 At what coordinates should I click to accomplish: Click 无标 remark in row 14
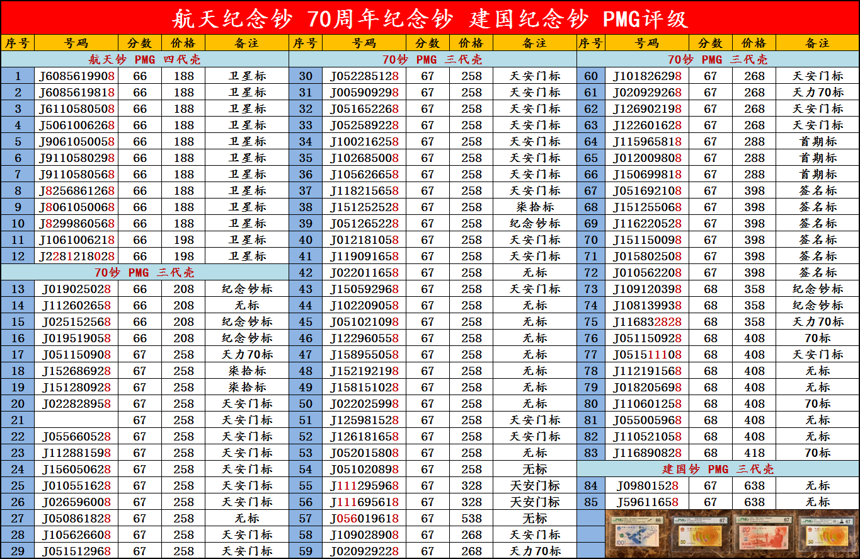(247, 305)
